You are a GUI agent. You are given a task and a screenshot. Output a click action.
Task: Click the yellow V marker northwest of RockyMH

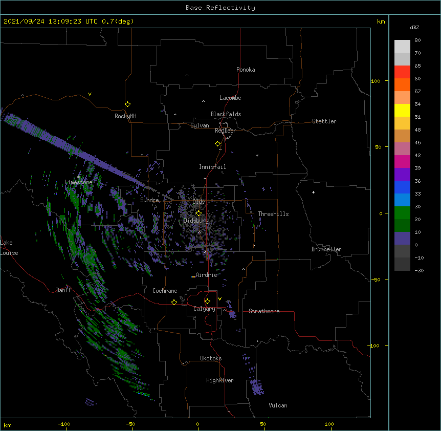90,94
